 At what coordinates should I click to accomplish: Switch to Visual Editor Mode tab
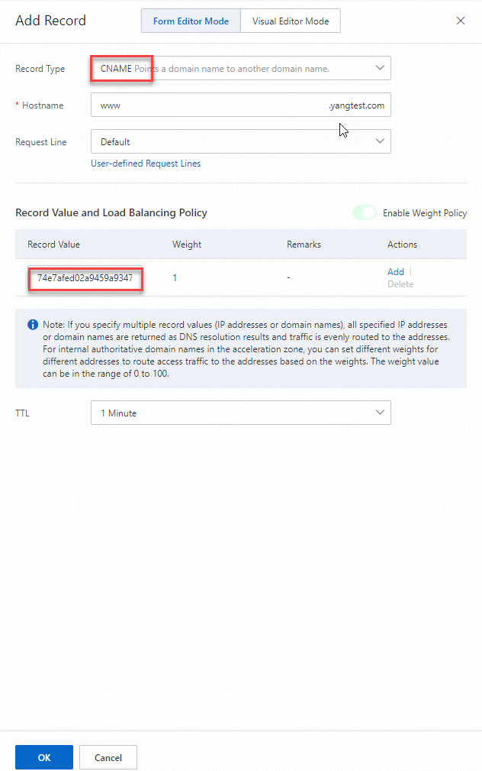coord(291,21)
